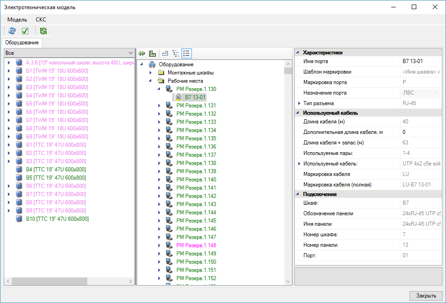The height and width of the screenshot is (303, 446).
Task: Select В7 13-01 port in the tree
Action: [x=195, y=97]
